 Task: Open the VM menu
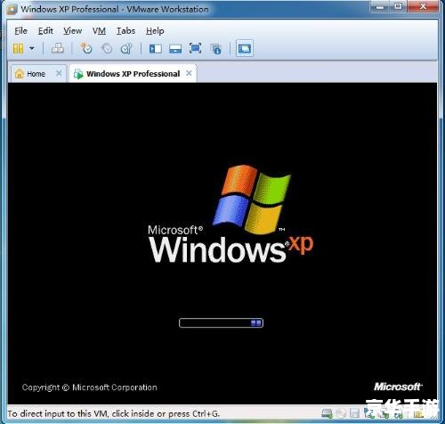click(x=99, y=31)
